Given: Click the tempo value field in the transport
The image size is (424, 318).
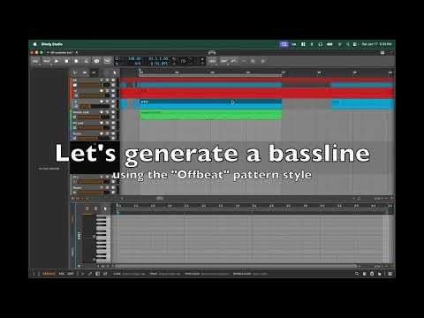Looking at the screenshot, I should click(134, 59).
